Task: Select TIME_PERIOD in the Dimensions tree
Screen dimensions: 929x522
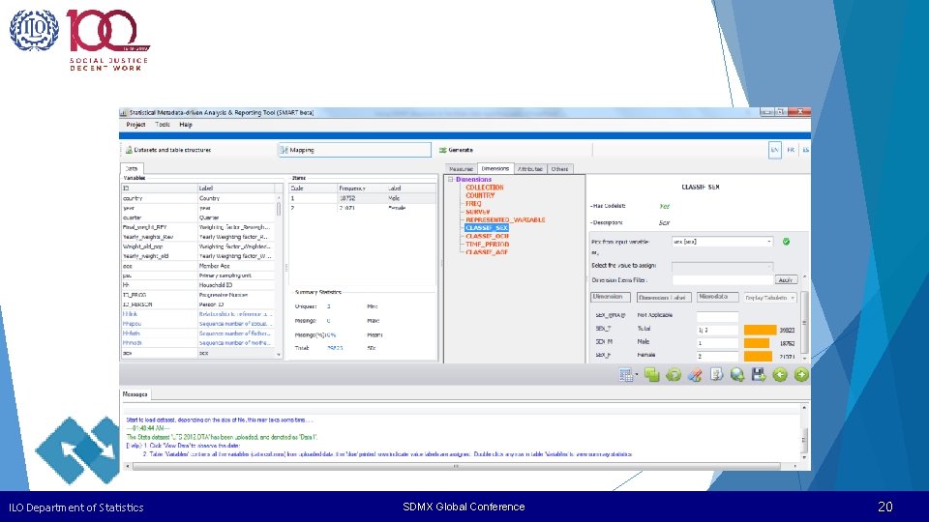Action: 487,244
